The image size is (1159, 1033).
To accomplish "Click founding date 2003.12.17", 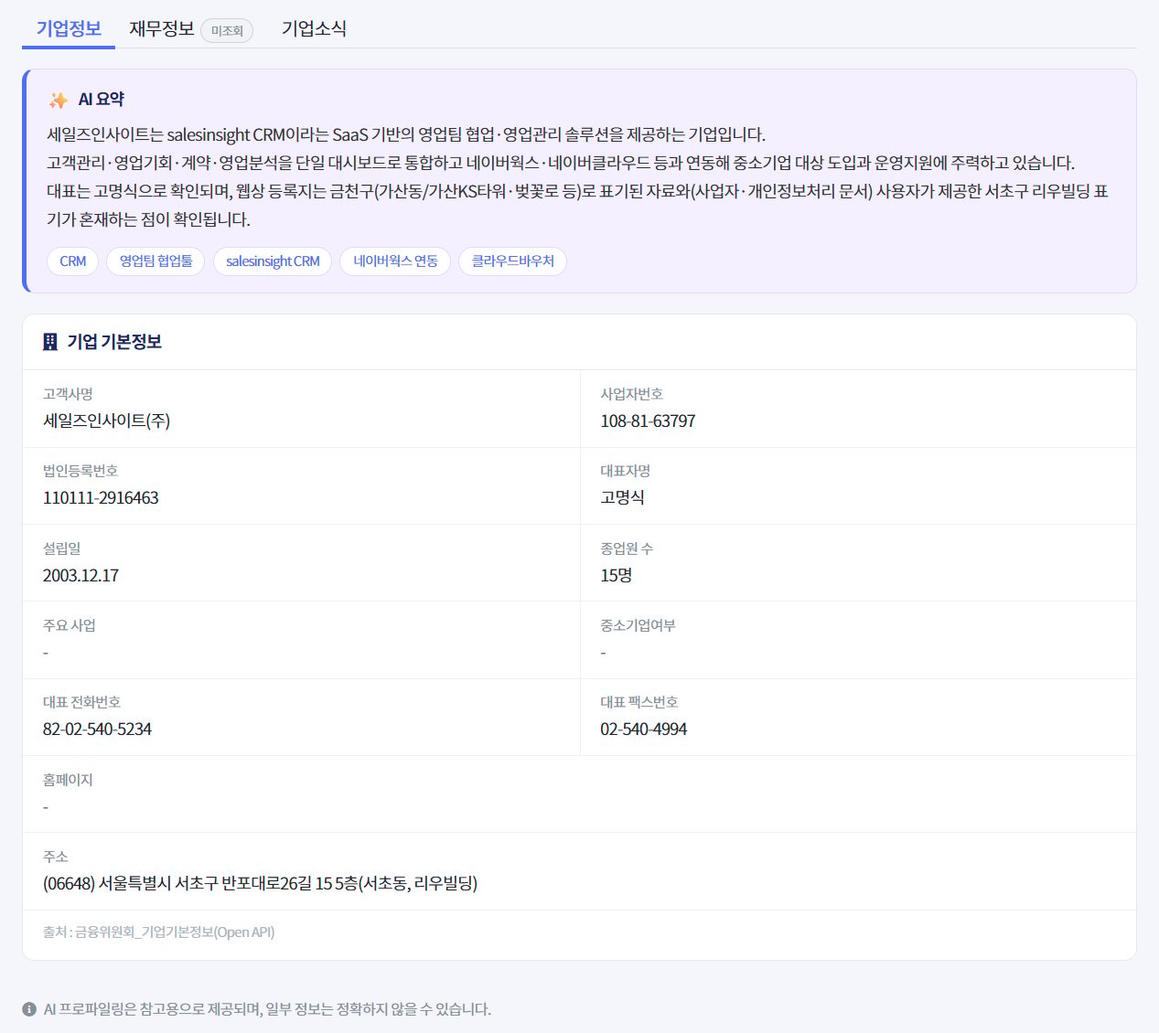I will (x=80, y=575).
